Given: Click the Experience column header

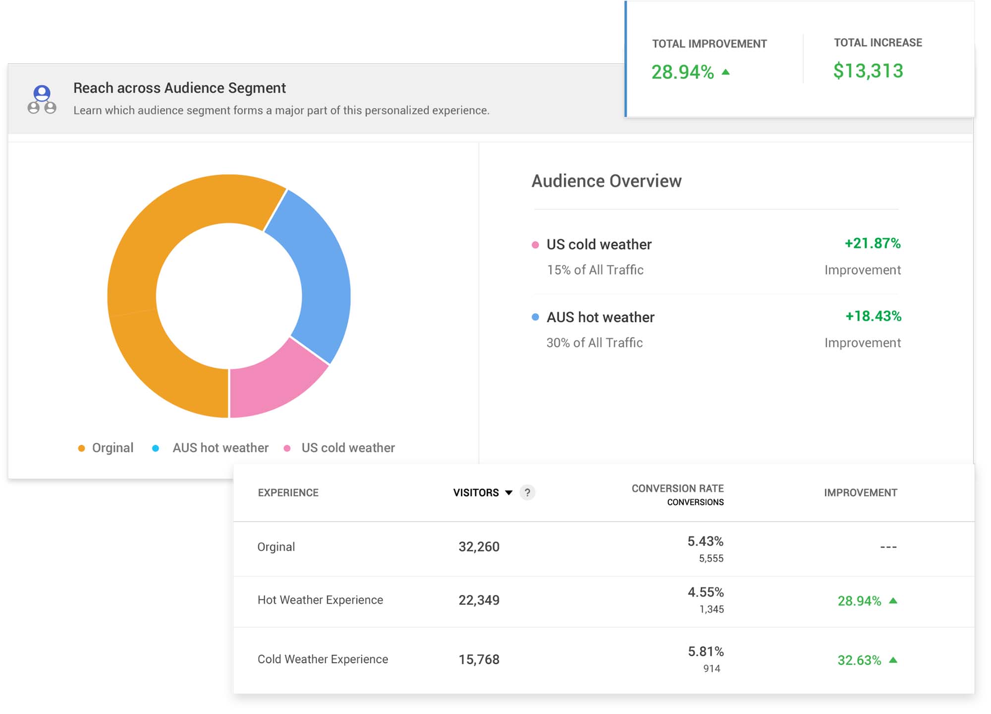Looking at the screenshot, I should pos(288,492).
